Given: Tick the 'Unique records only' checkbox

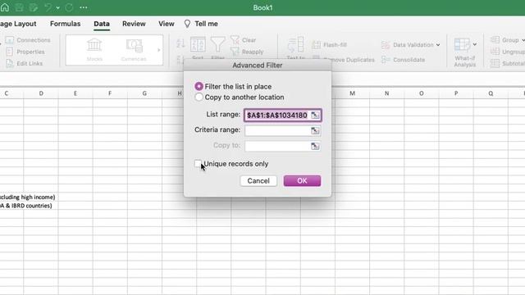Looking at the screenshot, I should tap(198, 164).
